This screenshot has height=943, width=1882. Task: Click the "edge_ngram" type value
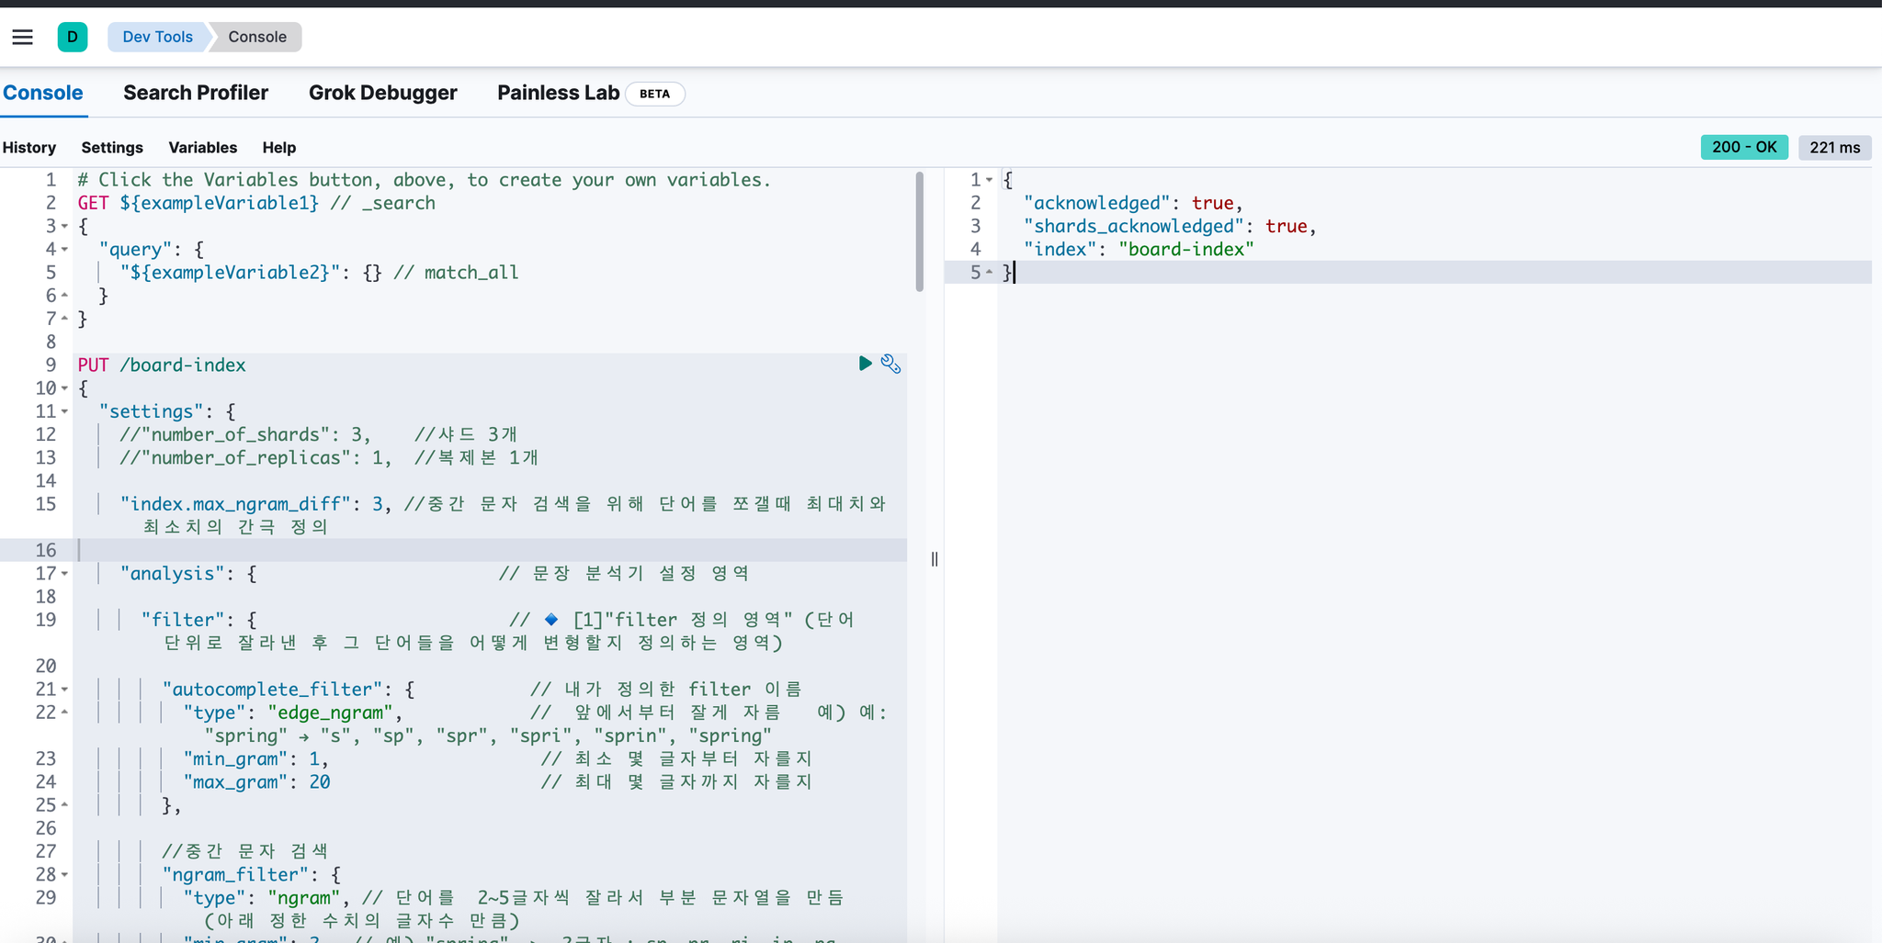[330, 712]
